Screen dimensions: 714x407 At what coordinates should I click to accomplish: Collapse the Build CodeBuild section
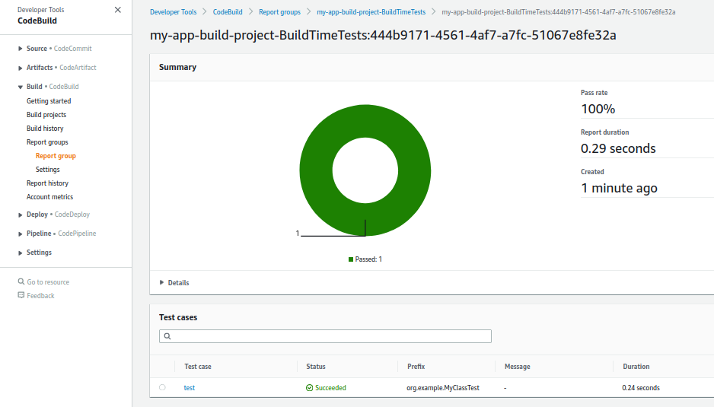(21, 87)
